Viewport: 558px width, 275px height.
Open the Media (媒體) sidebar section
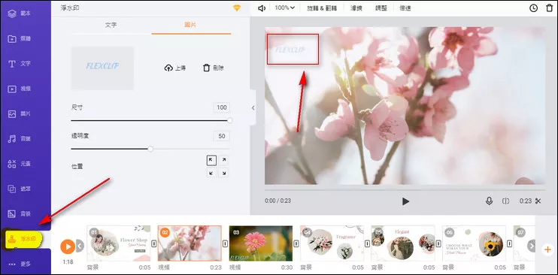(20, 39)
